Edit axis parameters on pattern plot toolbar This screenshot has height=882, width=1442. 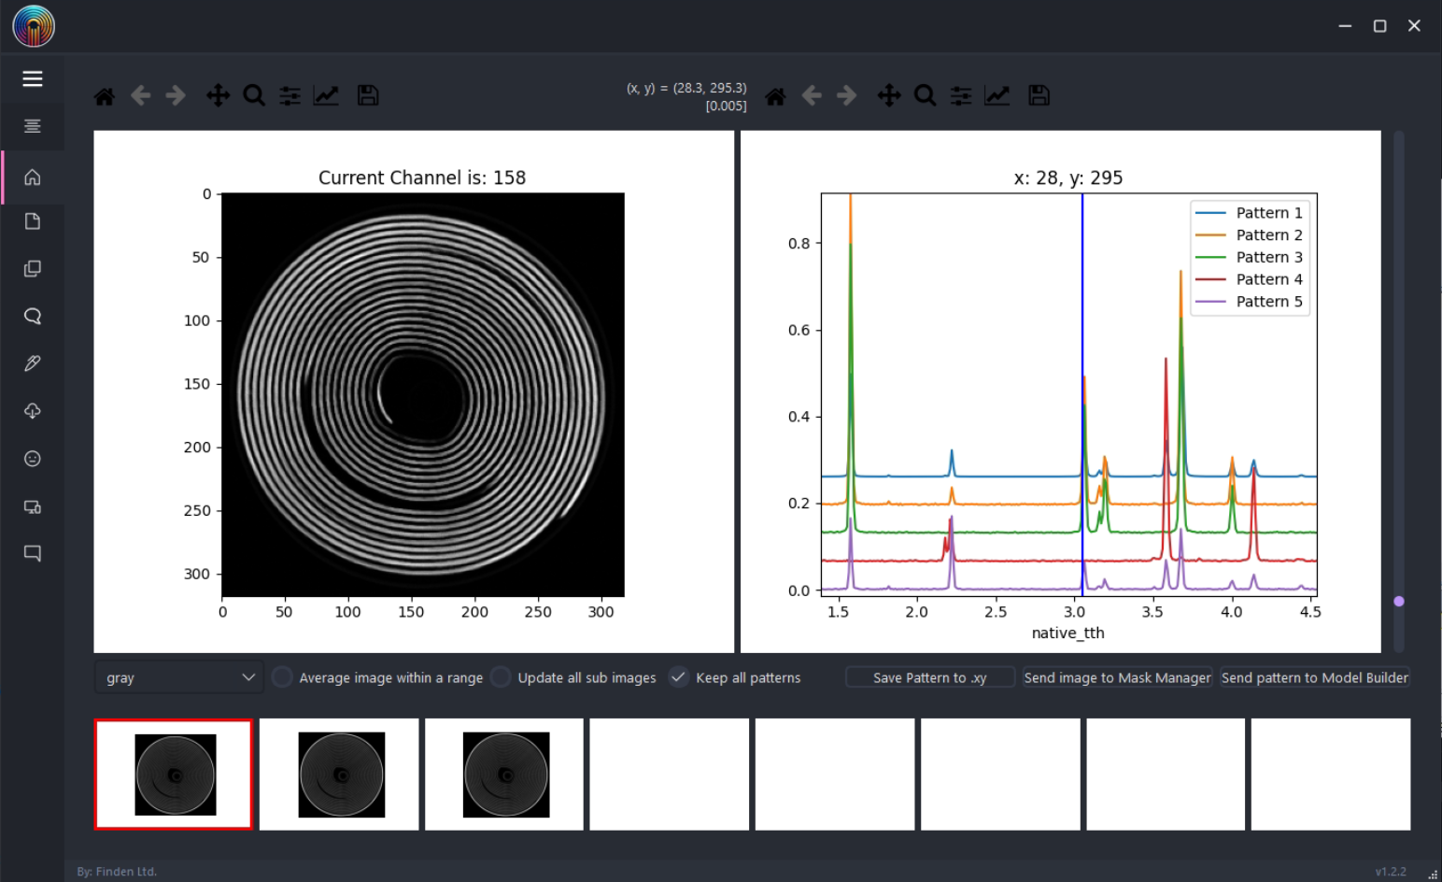pyautogui.click(x=997, y=95)
